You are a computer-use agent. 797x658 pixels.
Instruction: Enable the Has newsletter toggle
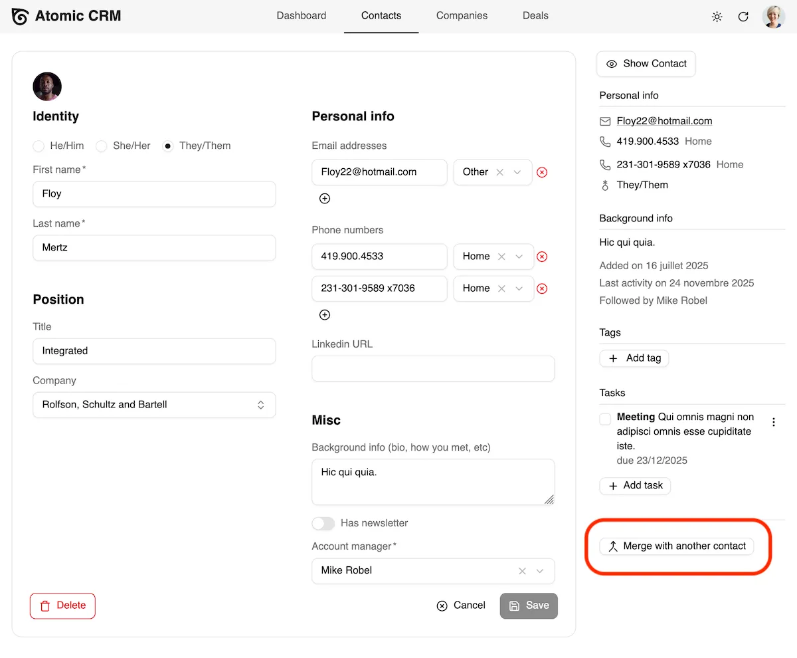323,523
